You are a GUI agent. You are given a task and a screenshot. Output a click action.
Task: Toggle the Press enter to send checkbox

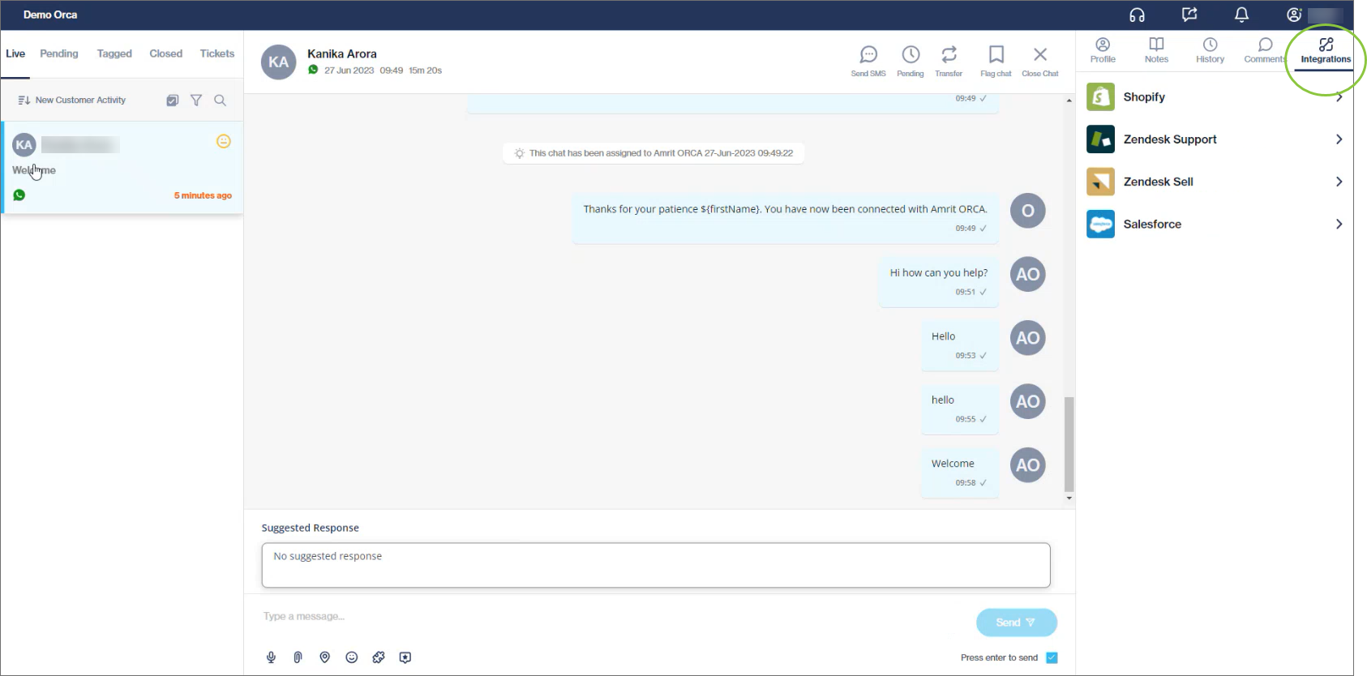1052,657
